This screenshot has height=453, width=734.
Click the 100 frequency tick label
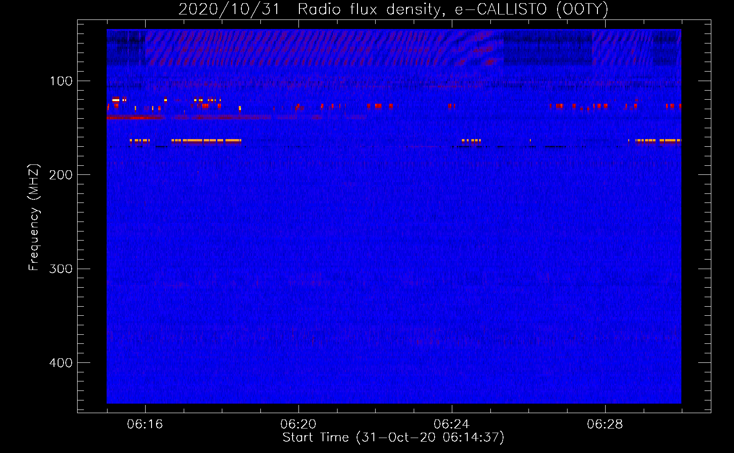pyautogui.click(x=61, y=81)
